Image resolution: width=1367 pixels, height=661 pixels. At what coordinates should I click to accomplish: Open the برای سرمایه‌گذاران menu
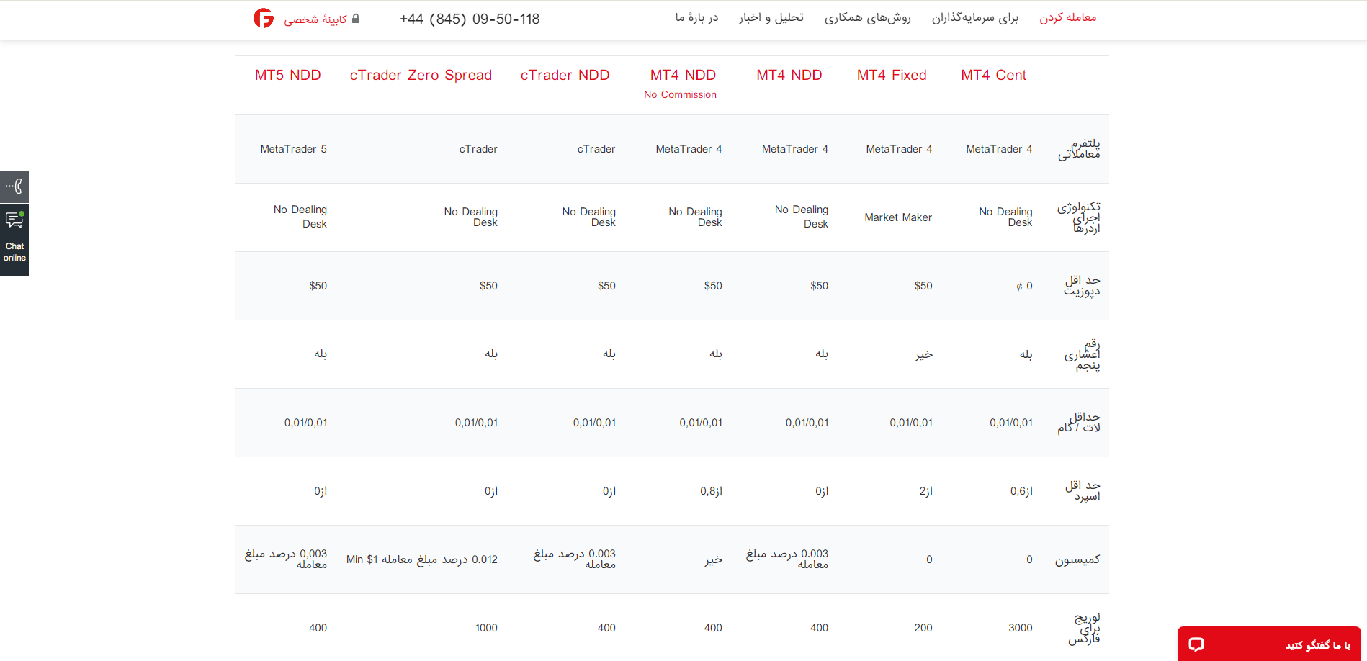coord(975,18)
